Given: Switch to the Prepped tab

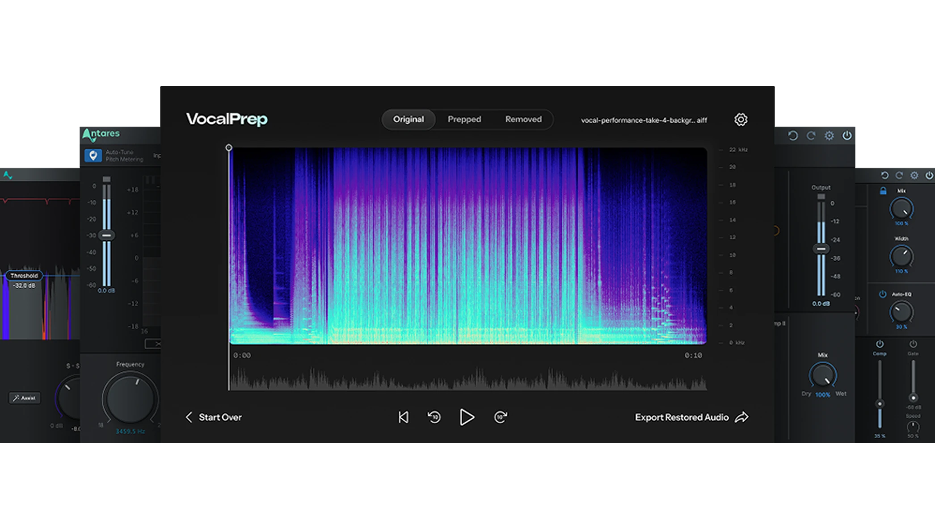Looking at the screenshot, I should coord(464,119).
